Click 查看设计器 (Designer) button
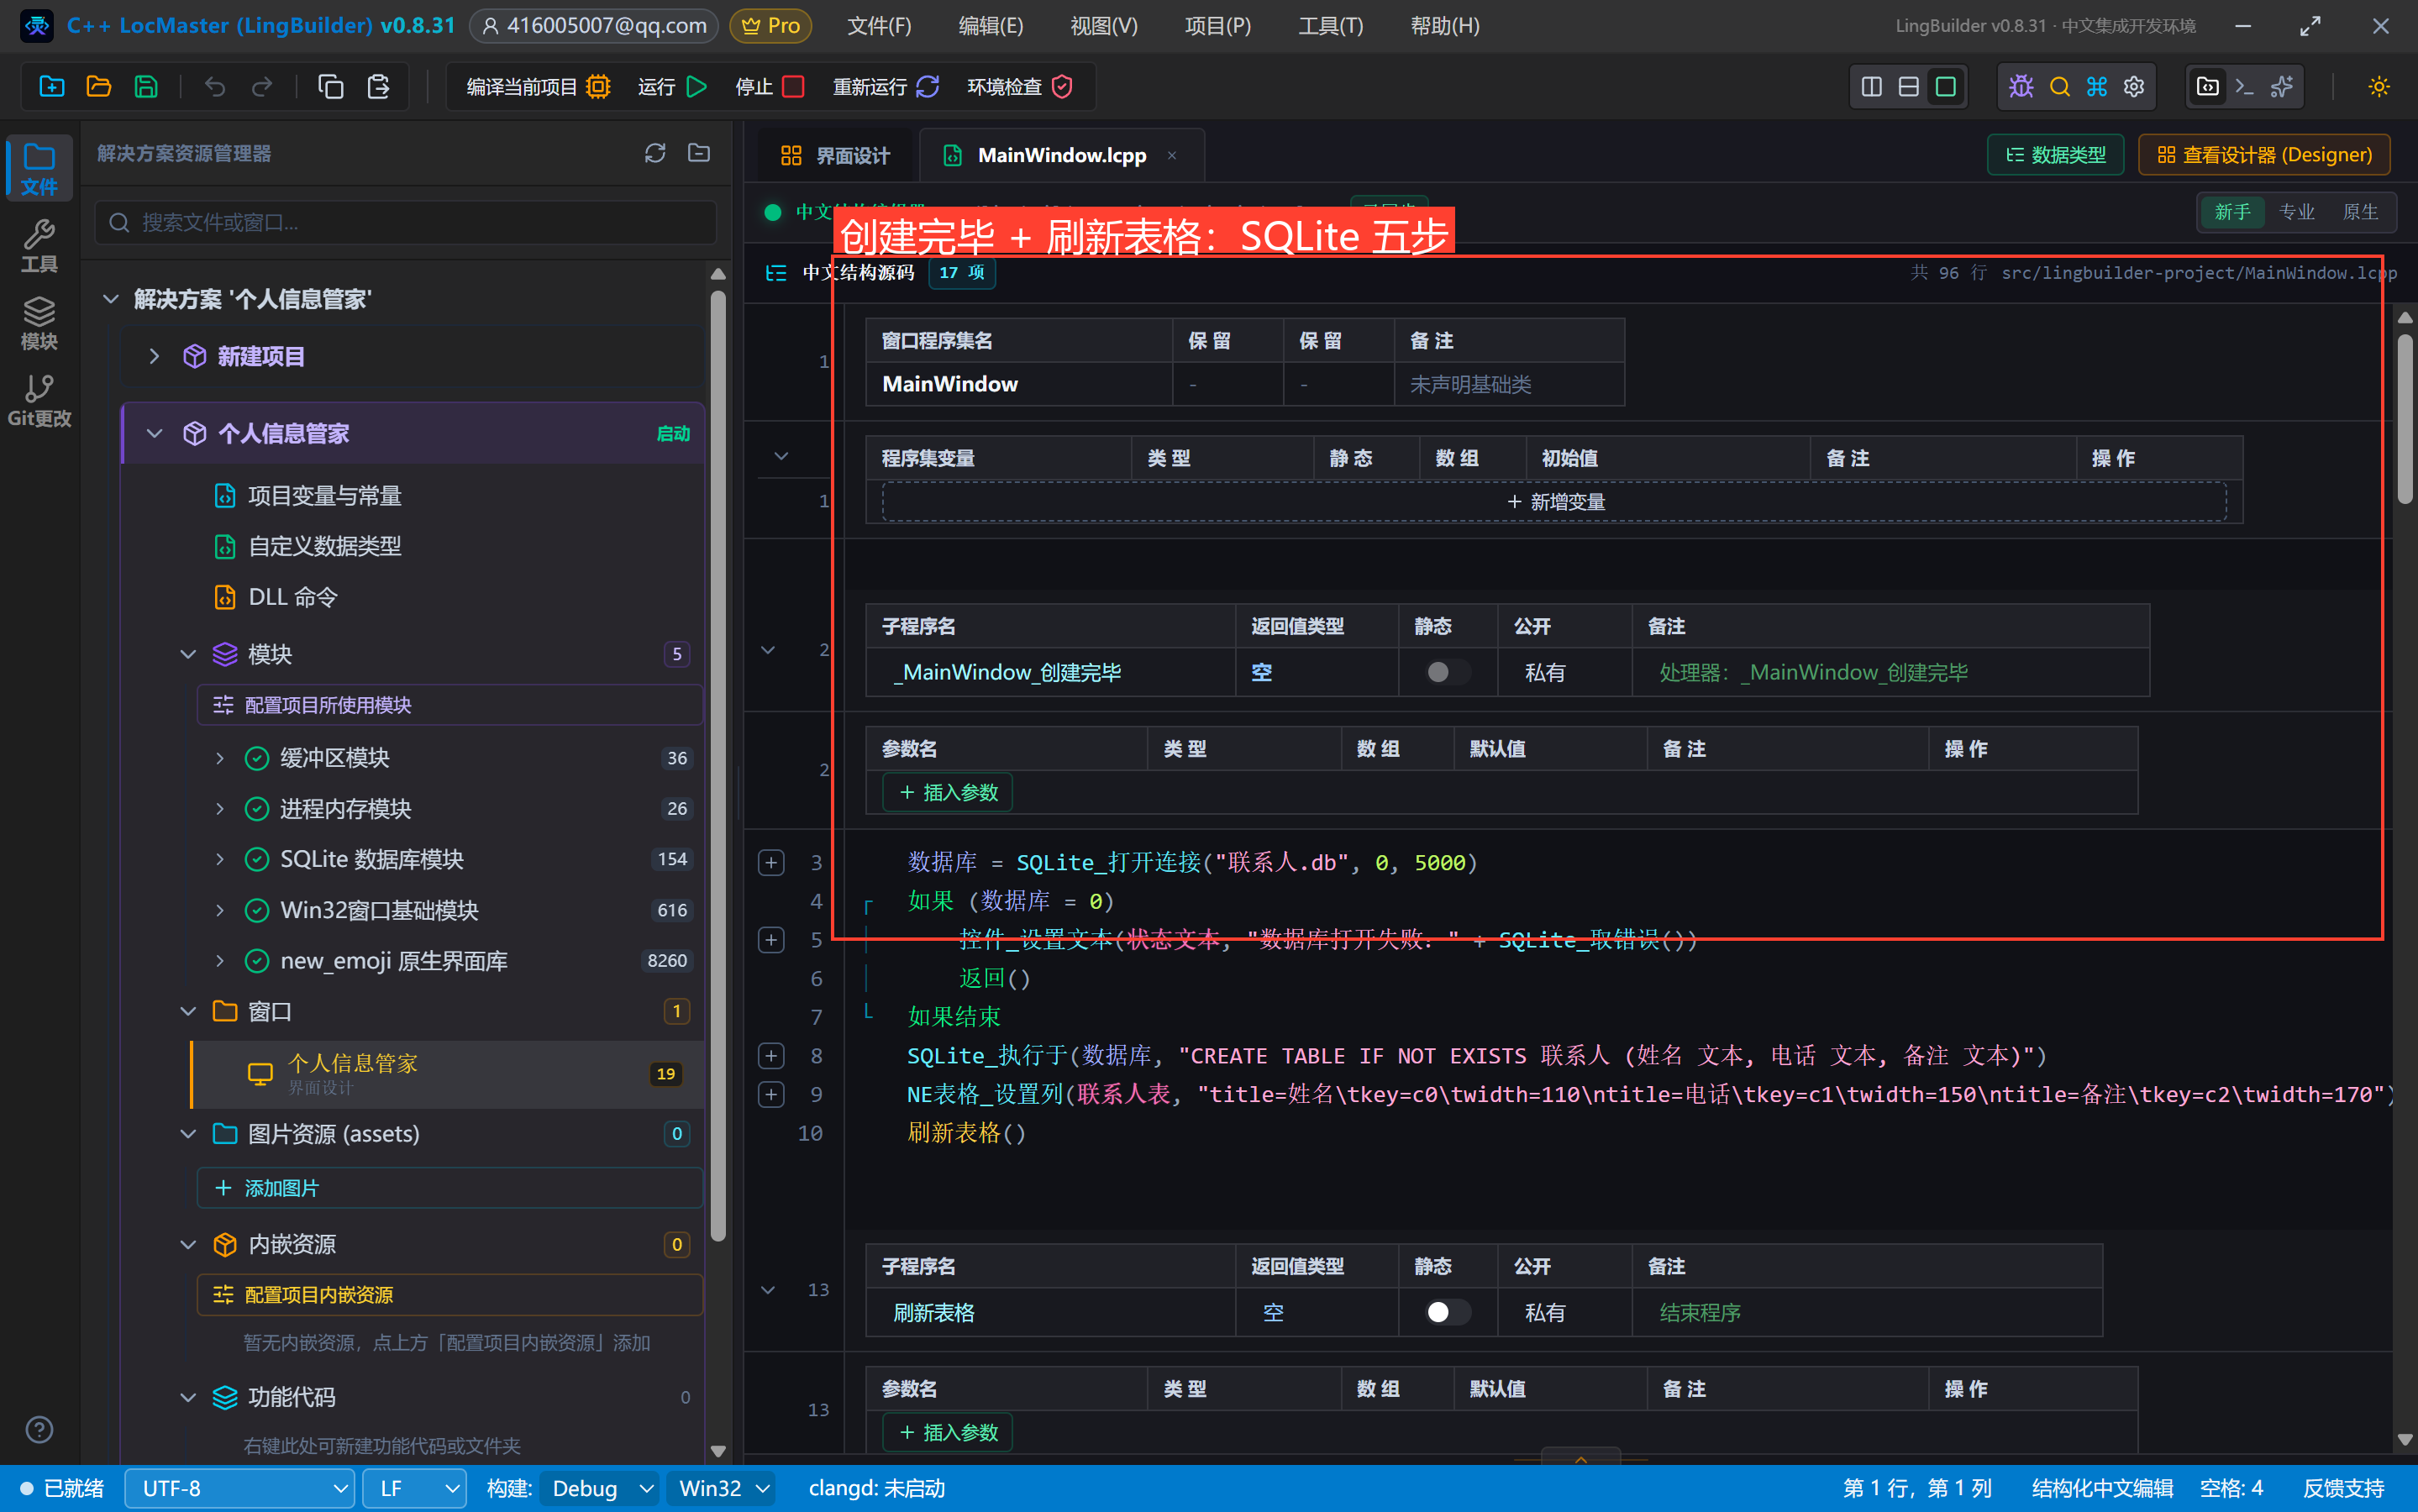Viewport: 2418px width, 1512px height. tap(2264, 155)
